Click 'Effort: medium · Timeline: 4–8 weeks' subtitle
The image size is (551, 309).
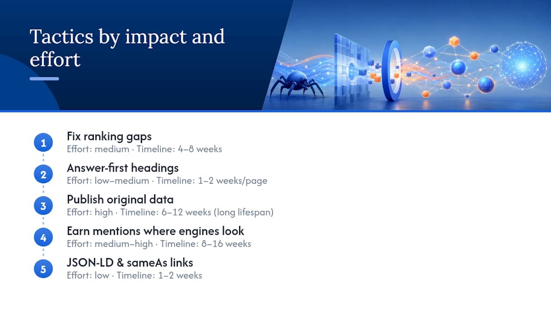point(145,149)
